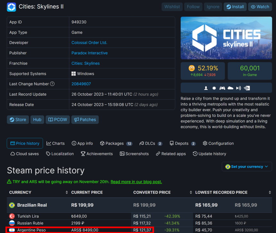The image size is (276, 233).
Task: Click the Cities: Skylines II app logo icon
Action: 12,7
